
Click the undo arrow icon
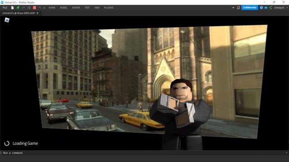pos(40,8)
